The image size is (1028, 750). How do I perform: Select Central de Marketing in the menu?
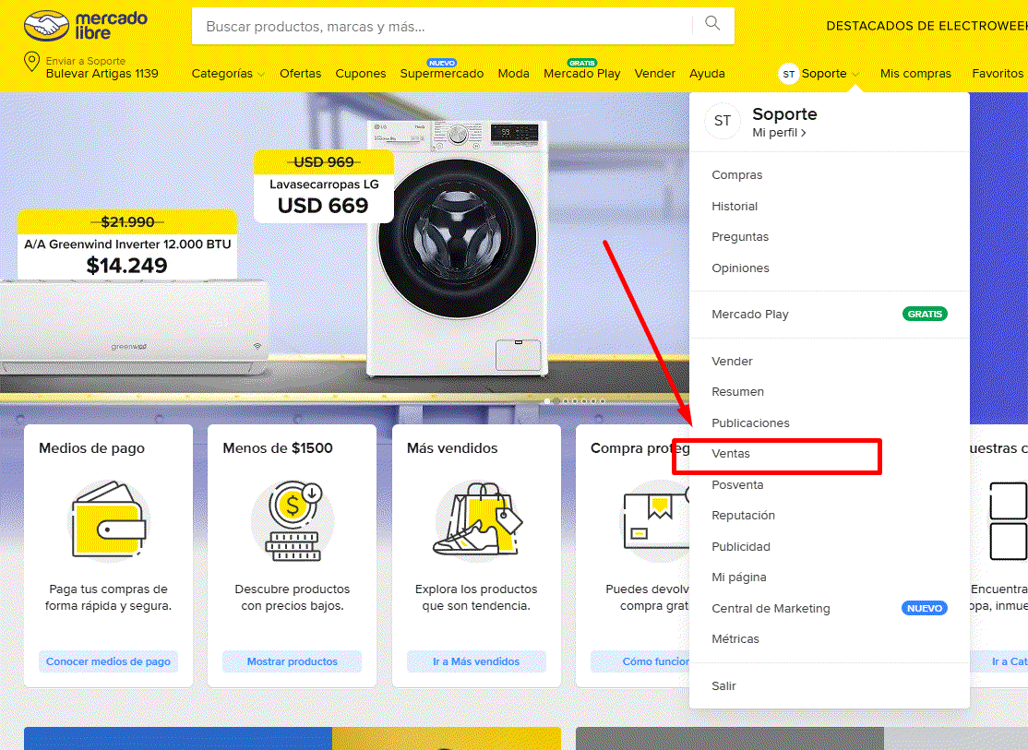point(771,608)
